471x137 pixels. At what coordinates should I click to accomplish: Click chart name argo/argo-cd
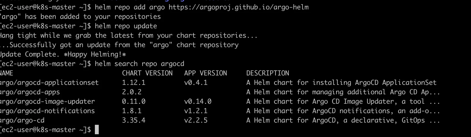22,120
